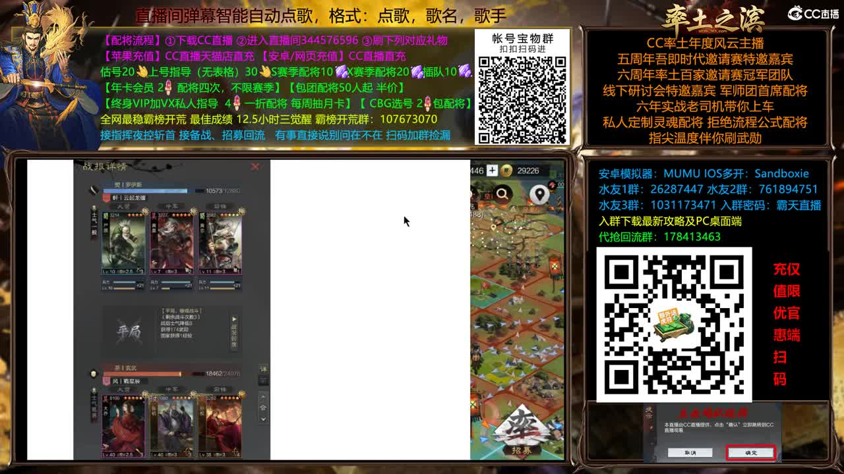Select the bottom army Lv.38 前锋 hero card
Screen dimensions: 844x474
click(220, 425)
